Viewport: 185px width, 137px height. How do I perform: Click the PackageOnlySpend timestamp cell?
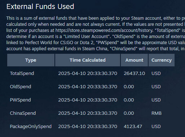tap(88, 127)
